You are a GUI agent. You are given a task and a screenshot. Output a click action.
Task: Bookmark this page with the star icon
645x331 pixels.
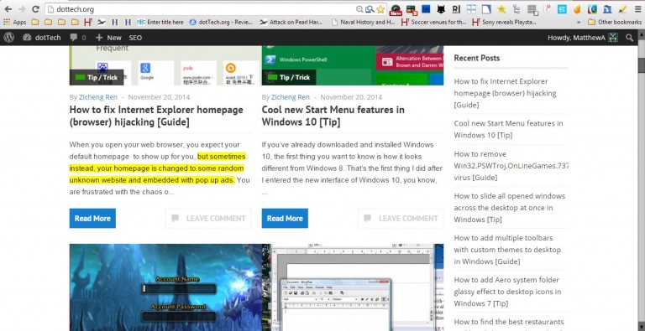click(380, 9)
